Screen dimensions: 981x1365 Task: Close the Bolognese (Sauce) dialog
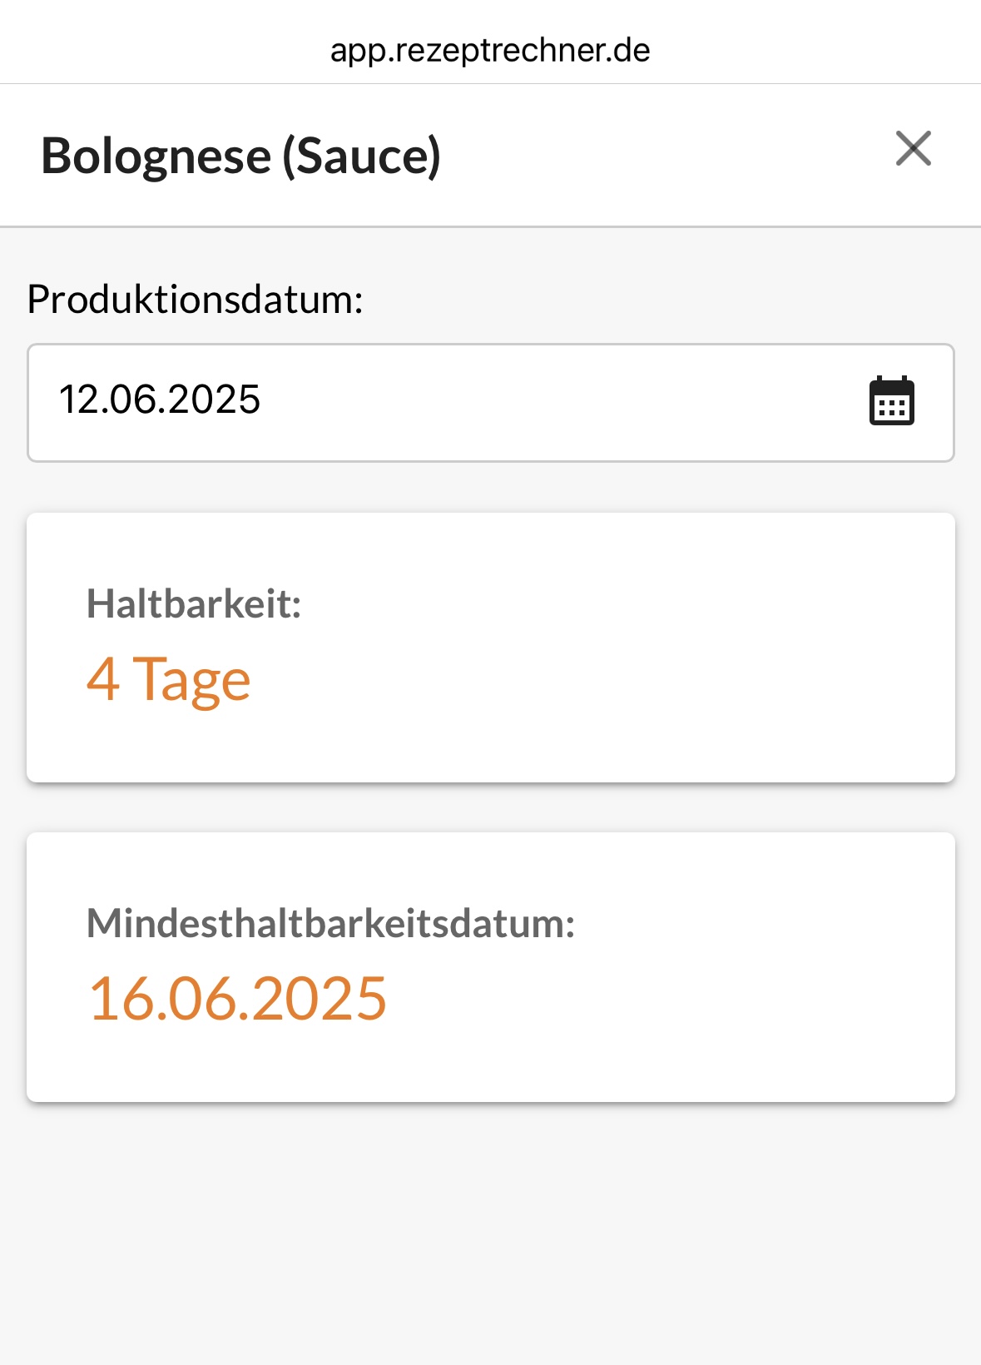tap(913, 149)
